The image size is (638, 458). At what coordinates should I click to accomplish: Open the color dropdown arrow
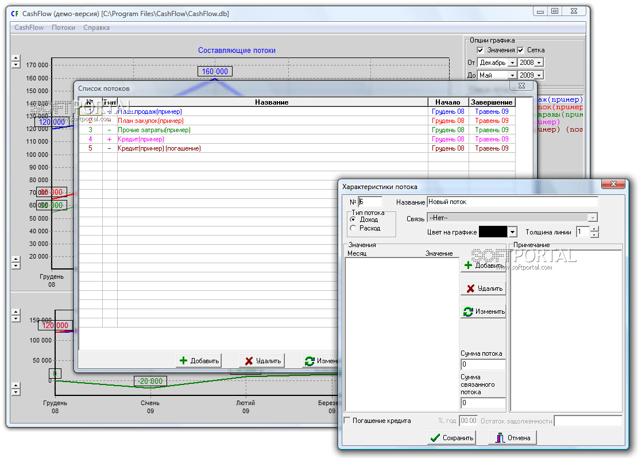pos(512,232)
